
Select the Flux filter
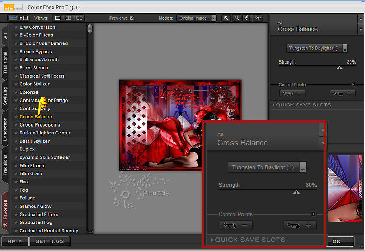(24, 182)
